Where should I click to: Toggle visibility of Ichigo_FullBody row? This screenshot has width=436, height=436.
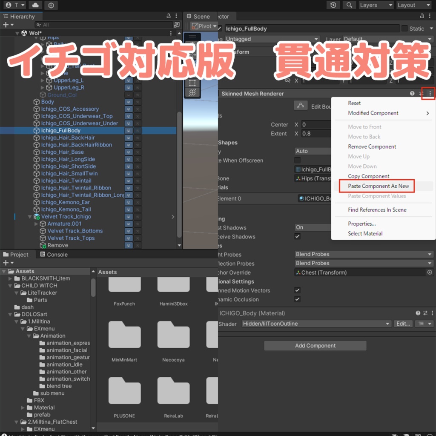pyautogui.click(x=129, y=130)
